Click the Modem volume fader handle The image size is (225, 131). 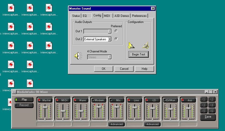99,107
